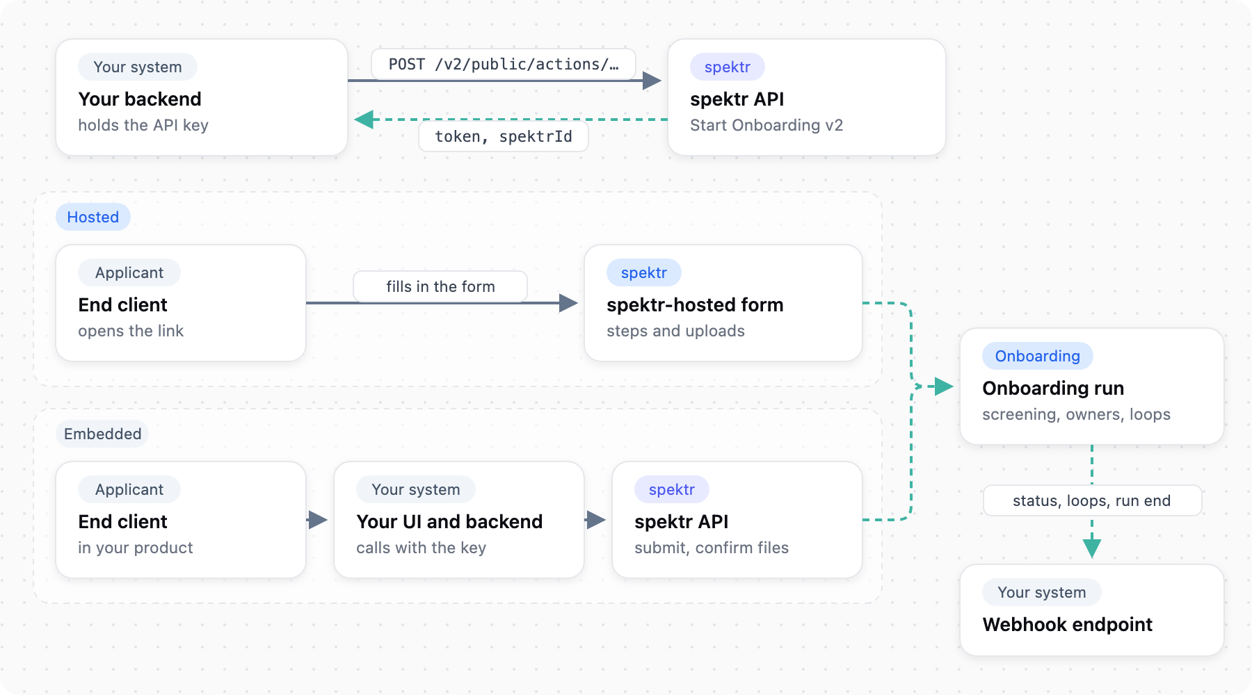Select the 'Start Onboarding v2' subtitle

[x=767, y=125]
